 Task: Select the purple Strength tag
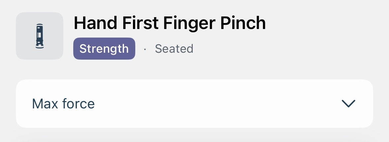coord(104,48)
